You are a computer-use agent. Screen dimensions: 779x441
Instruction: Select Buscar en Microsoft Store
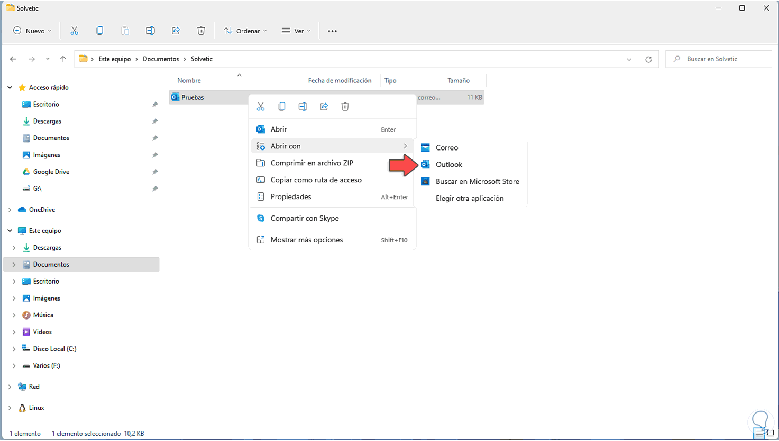click(470, 182)
